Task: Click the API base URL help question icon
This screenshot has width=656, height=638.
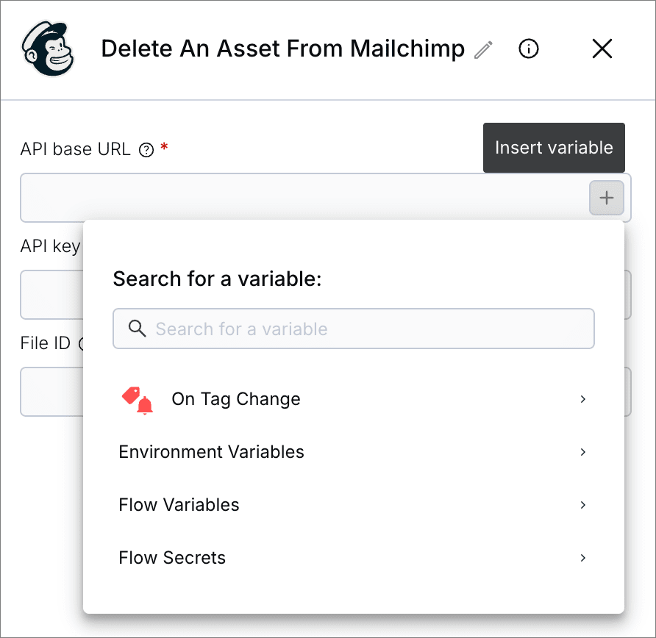Action: [x=146, y=150]
